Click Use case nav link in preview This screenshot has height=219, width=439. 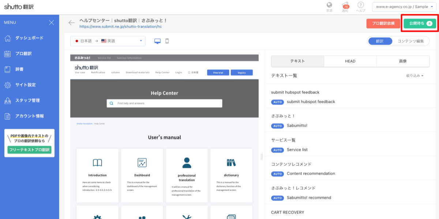coord(80,72)
